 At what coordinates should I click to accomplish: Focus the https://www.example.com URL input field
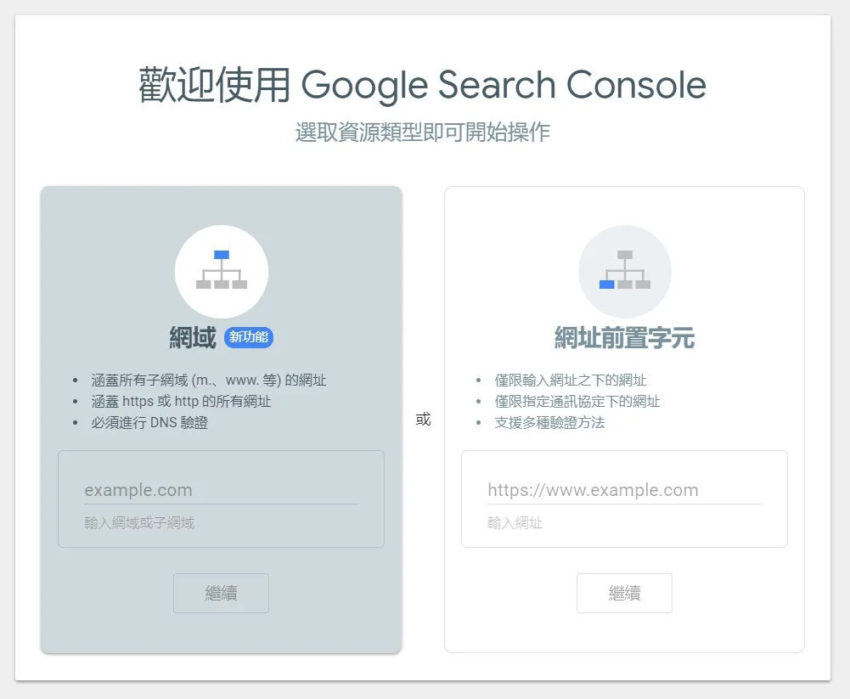tap(624, 490)
